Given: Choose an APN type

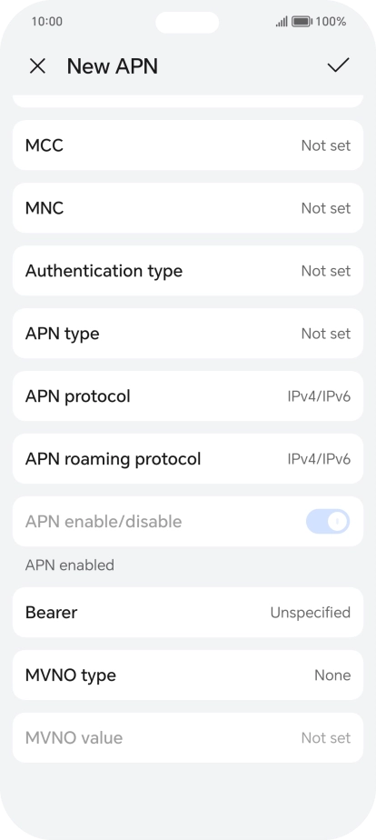Looking at the screenshot, I should [188, 334].
